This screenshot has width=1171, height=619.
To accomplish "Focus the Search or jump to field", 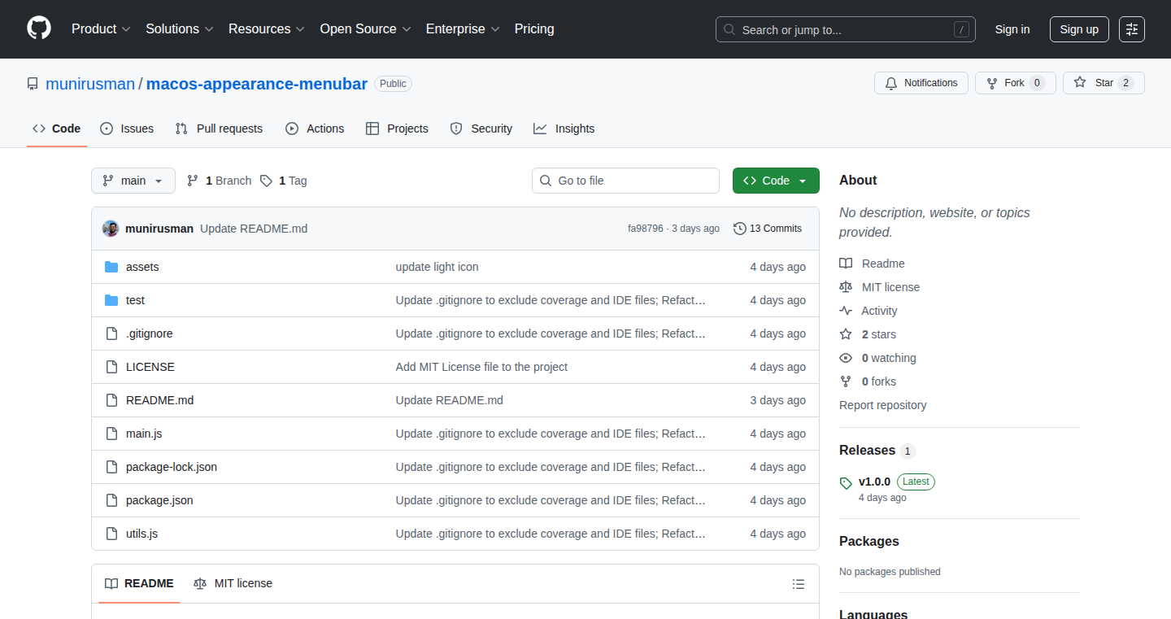I will (846, 29).
